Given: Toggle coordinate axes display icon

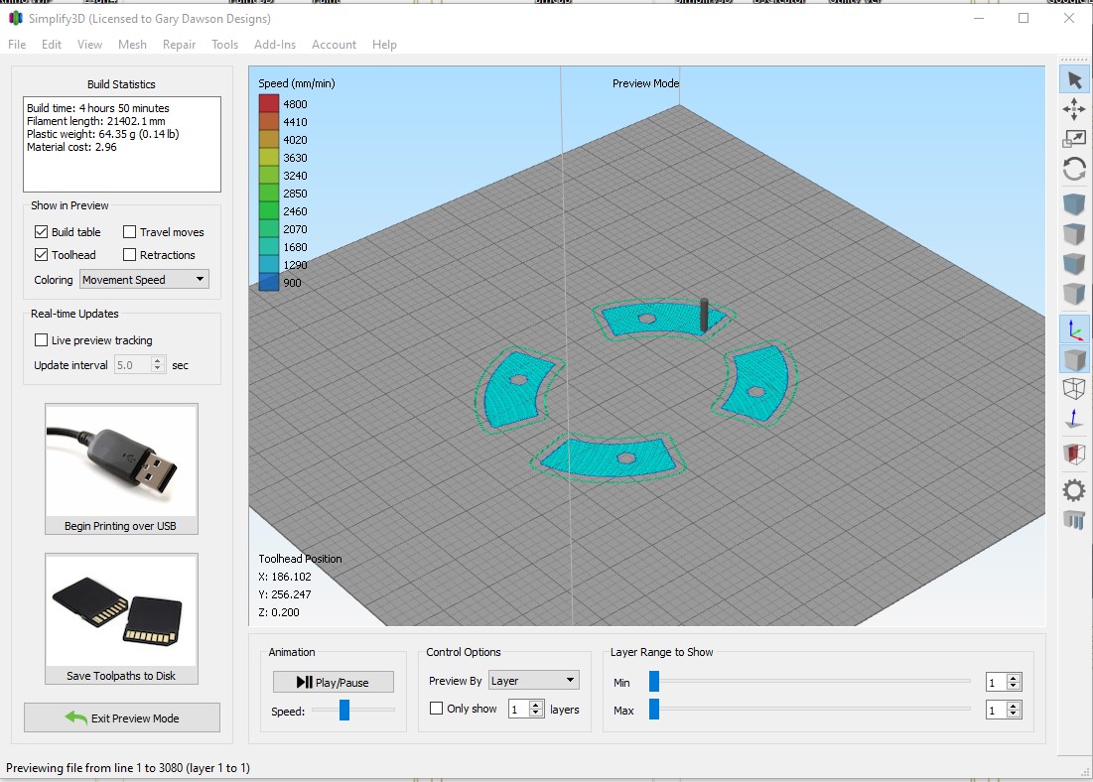Looking at the screenshot, I should (1074, 329).
